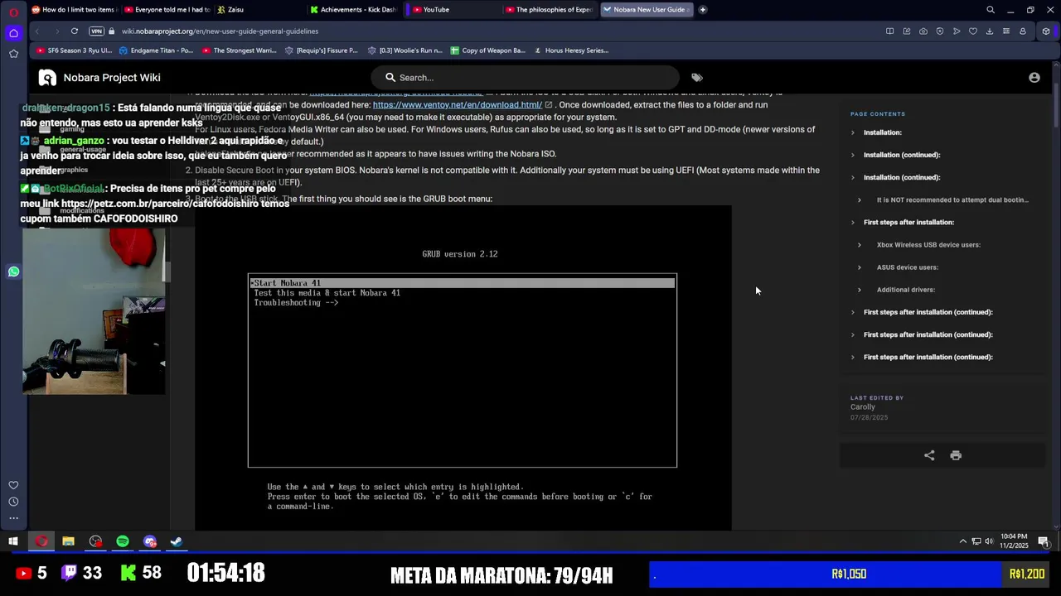Follow the ventoy.net download link
Viewport: 1061px width, 596px height.
[x=458, y=105]
